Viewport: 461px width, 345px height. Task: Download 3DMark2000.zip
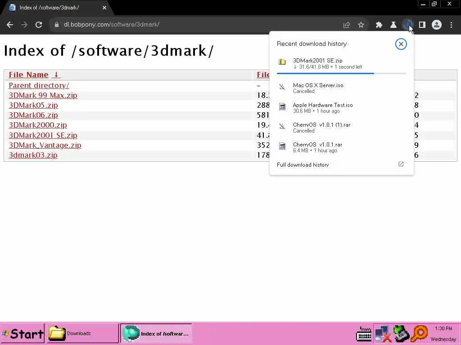tap(38, 125)
